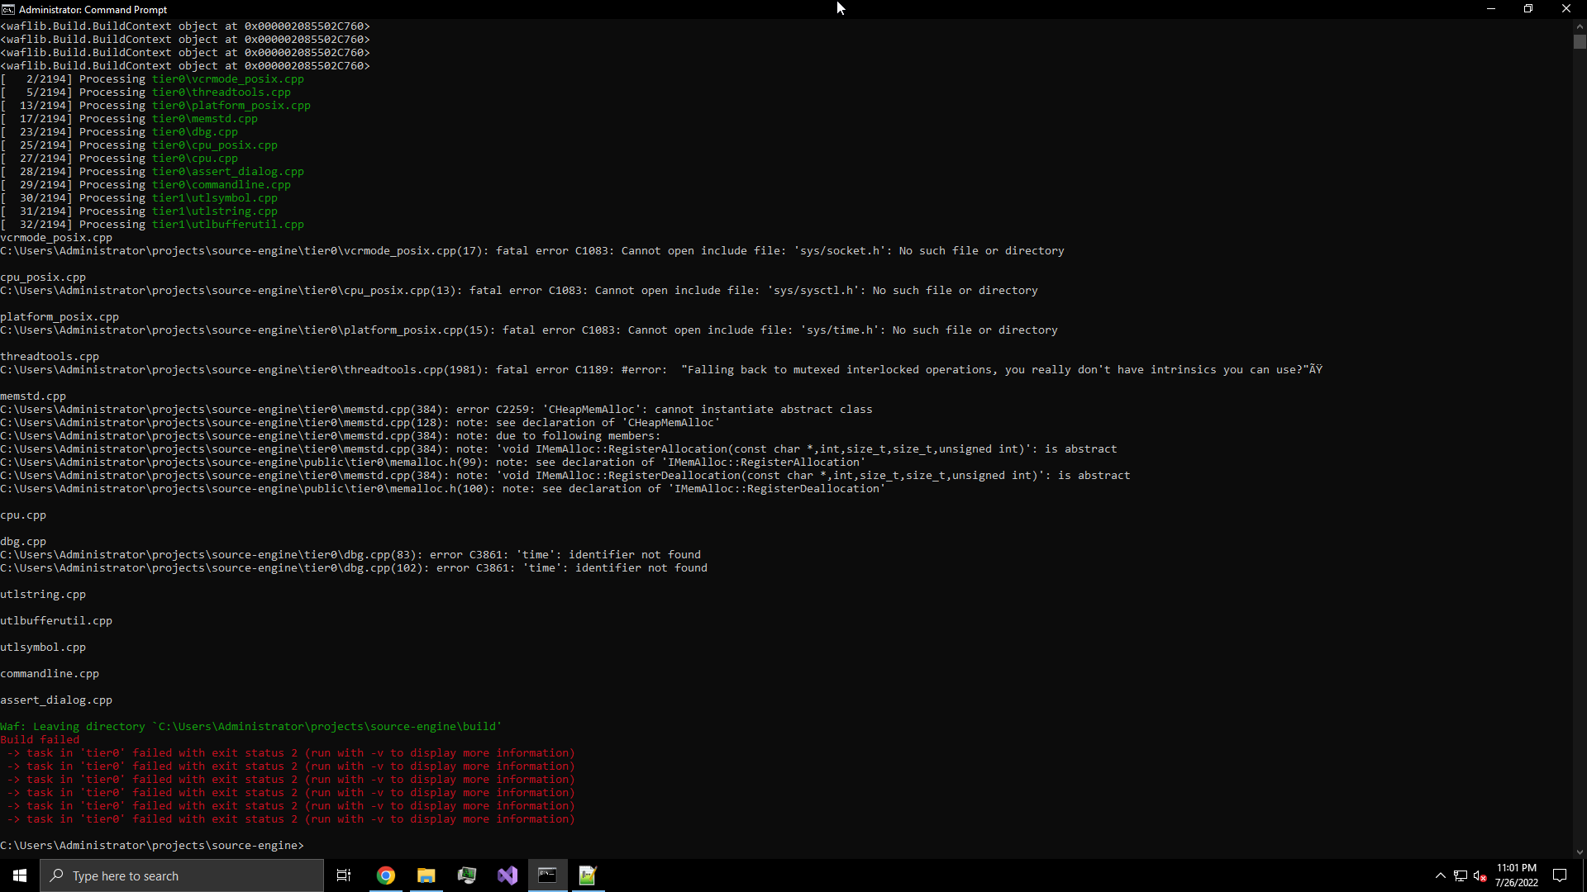Click the network icon in the system tray
This screenshot has width=1587, height=892.
click(x=1459, y=875)
